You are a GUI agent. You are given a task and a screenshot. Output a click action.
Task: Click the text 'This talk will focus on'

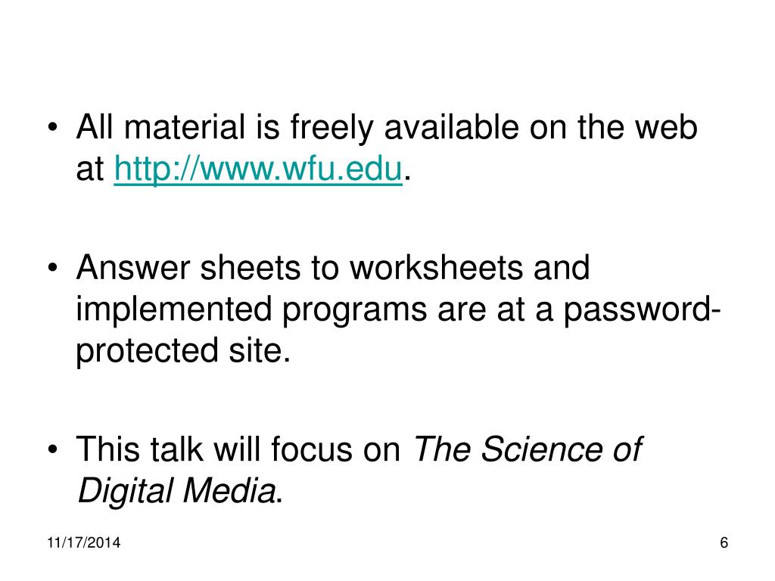tap(238, 449)
